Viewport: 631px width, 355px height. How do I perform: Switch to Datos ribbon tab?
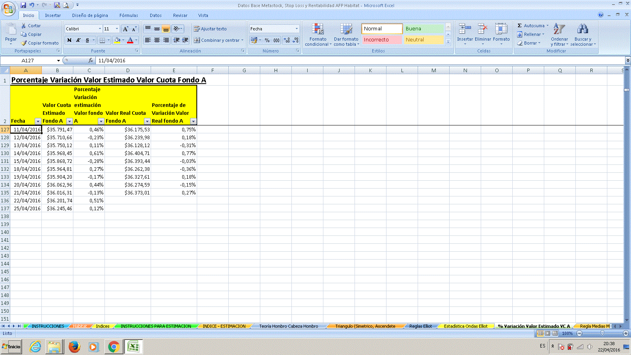[156, 15]
